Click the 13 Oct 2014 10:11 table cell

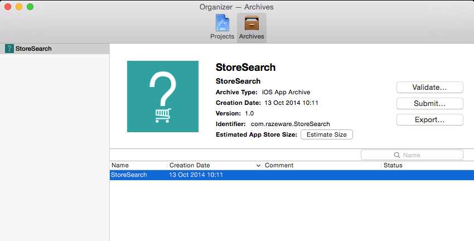196,175
